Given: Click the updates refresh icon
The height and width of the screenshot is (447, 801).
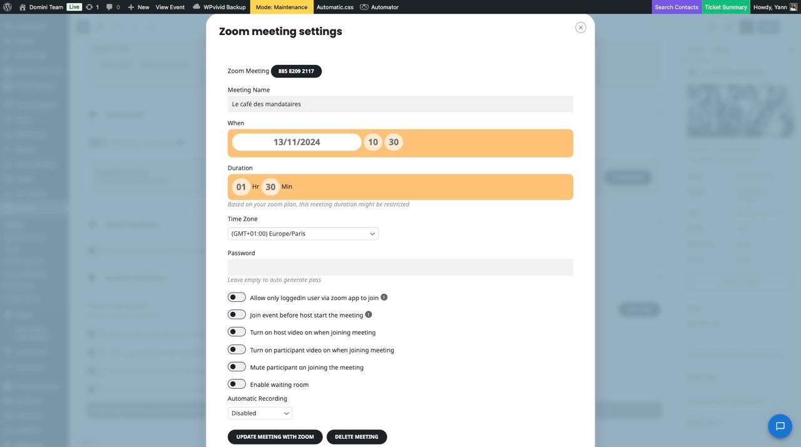Looking at the screenshot, I should point(89,7).
